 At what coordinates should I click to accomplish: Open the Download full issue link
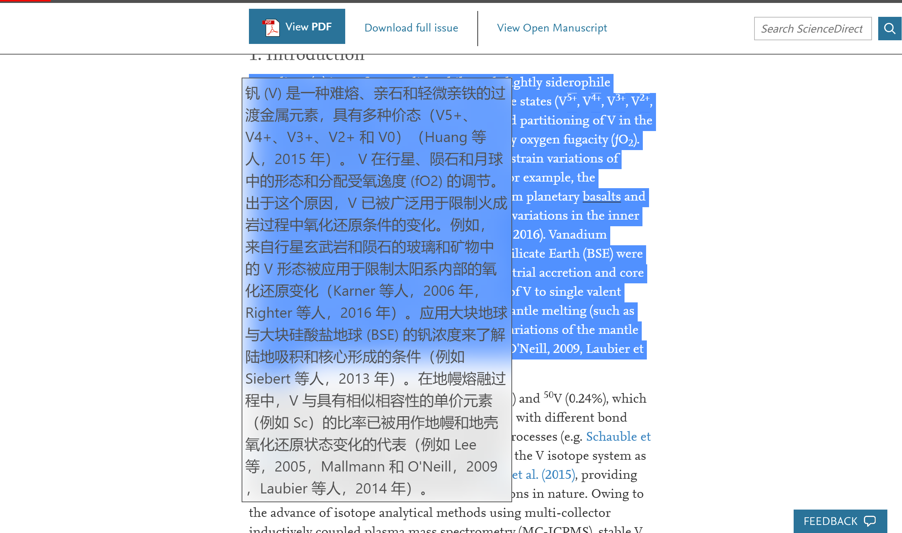coord(411,28)
